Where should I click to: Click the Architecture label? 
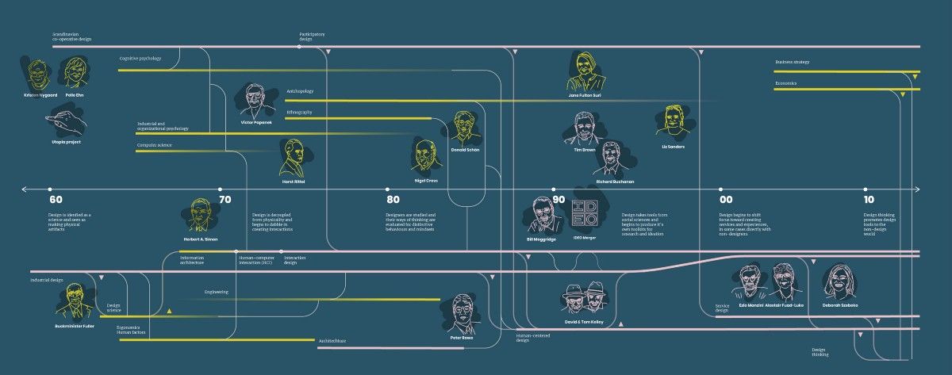coord(332,340)
